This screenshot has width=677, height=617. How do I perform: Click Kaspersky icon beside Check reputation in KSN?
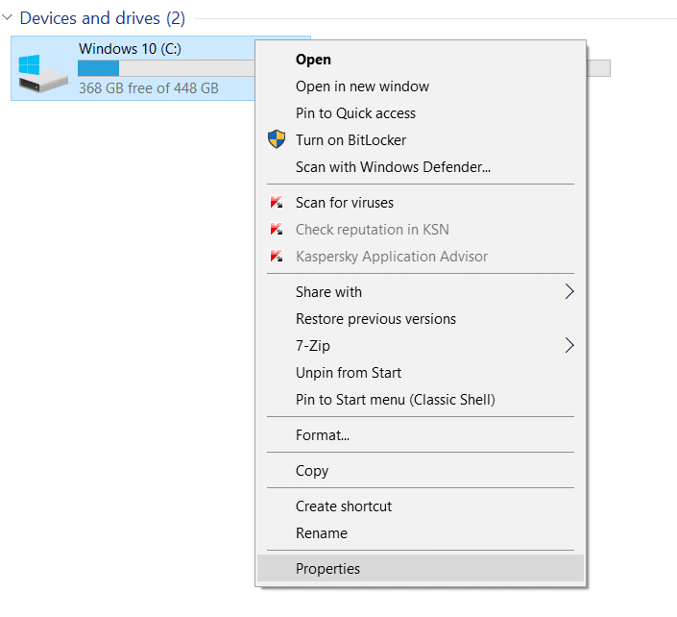click(277, 229)
